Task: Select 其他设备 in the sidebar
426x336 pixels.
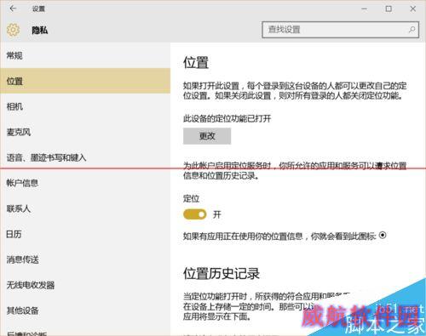Action: [x=85, y=310]
